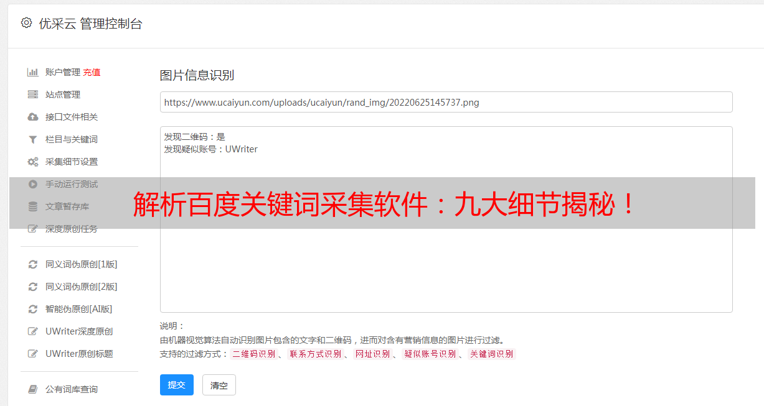
Task: Open UWriter原创标题 page
Action: pos(79,354)
